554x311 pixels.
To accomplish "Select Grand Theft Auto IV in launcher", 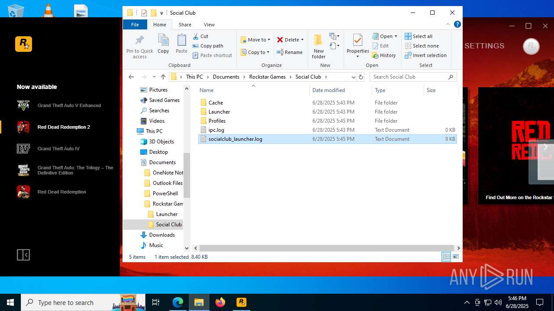I will click(x=60, y=149).
